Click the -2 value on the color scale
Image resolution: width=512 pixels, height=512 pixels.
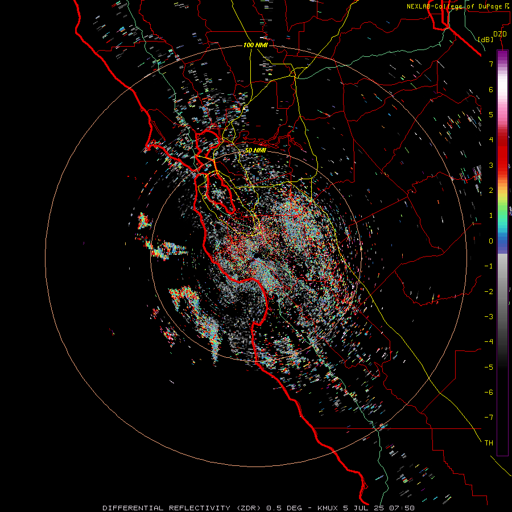click(x=489, y=291)
